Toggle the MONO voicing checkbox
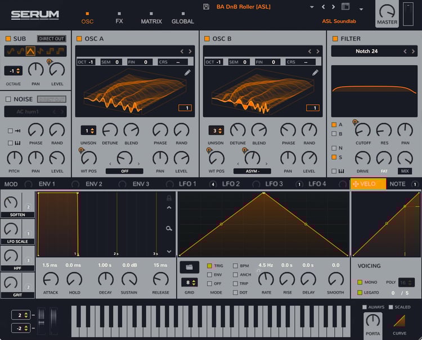 (360, 282)
